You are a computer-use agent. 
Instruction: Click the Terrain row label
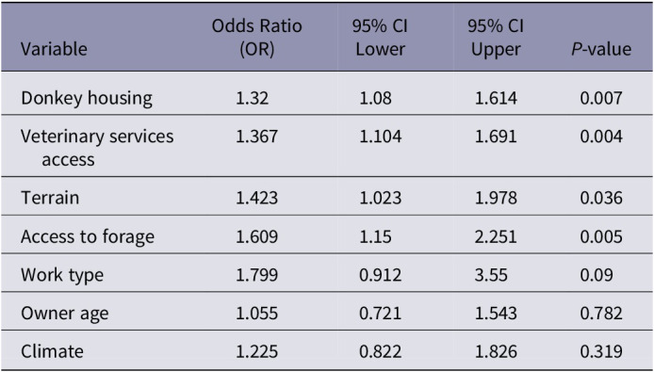pyautogui.click(x=50, y=197)
